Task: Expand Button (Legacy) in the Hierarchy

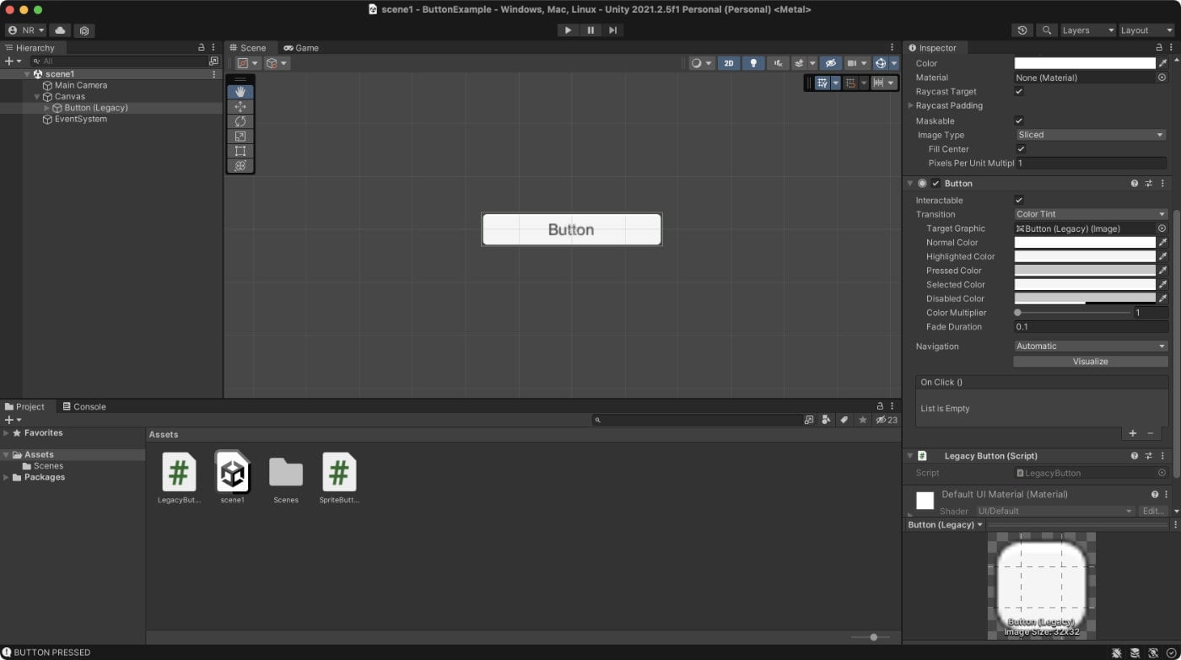Action: (47, 107)
